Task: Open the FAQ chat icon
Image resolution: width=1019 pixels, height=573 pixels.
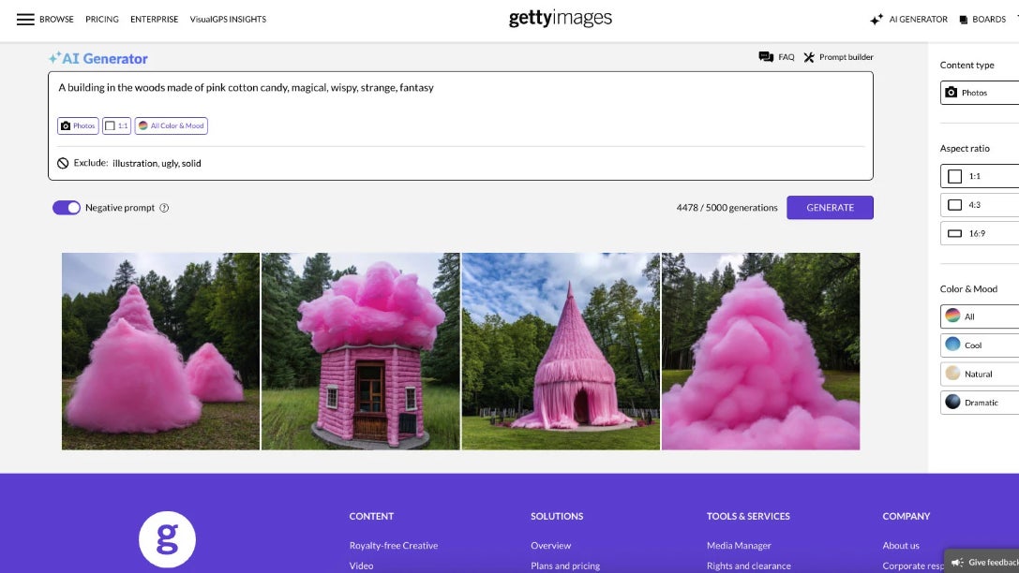Action: tap(768, 56)
